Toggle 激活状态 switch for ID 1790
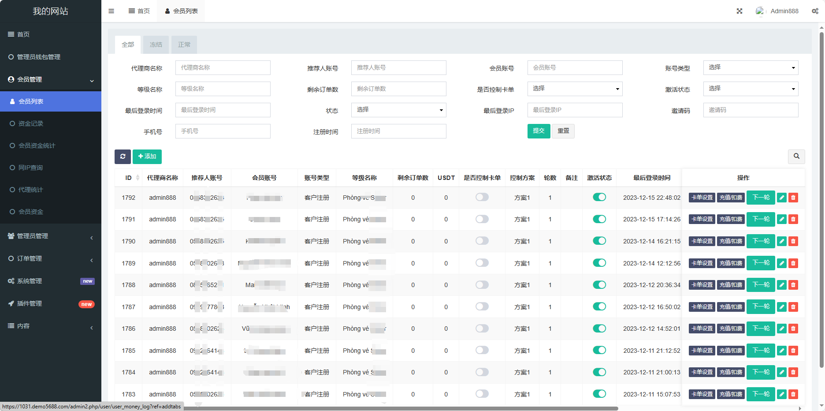 [599, 241]
